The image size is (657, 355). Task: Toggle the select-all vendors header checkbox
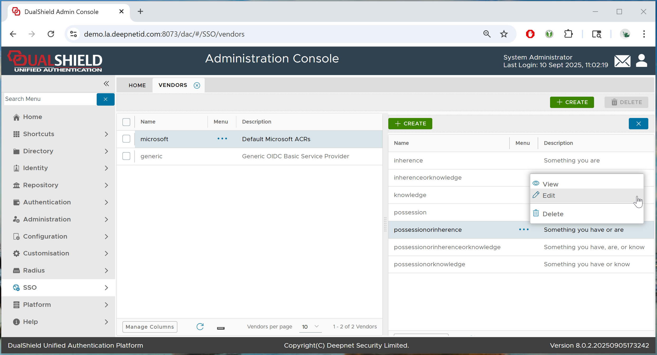pos(126,122)
